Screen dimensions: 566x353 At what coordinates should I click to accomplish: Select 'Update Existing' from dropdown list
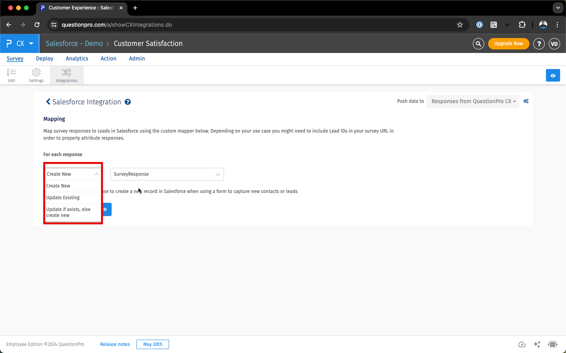point(63,198)
